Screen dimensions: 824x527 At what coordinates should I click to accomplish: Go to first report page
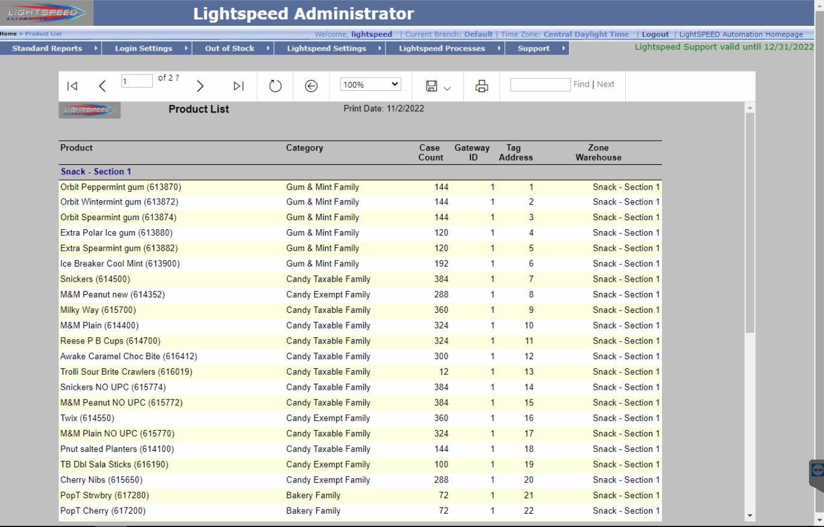tap(72, 86)
